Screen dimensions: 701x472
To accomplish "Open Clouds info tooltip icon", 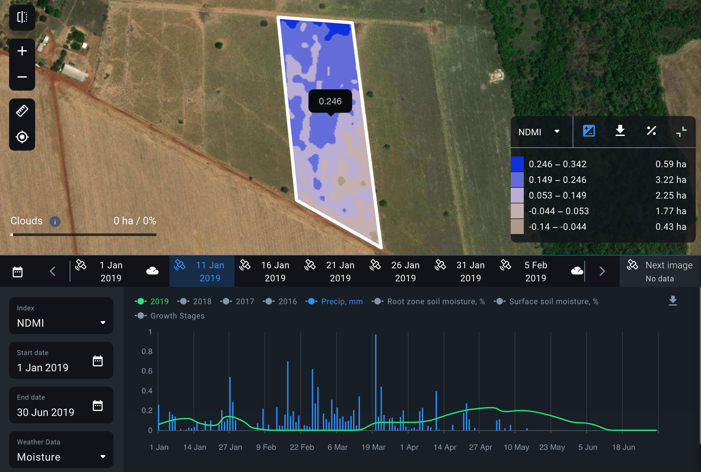I will click(x=55, y=222).
